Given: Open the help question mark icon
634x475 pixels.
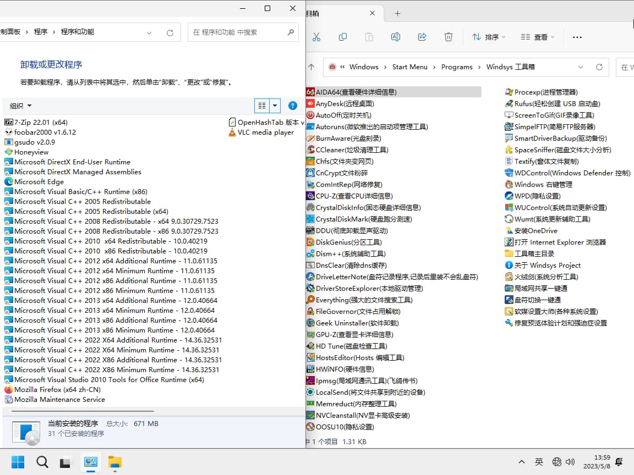Looking at the screenshot, I should coord(293,106).
